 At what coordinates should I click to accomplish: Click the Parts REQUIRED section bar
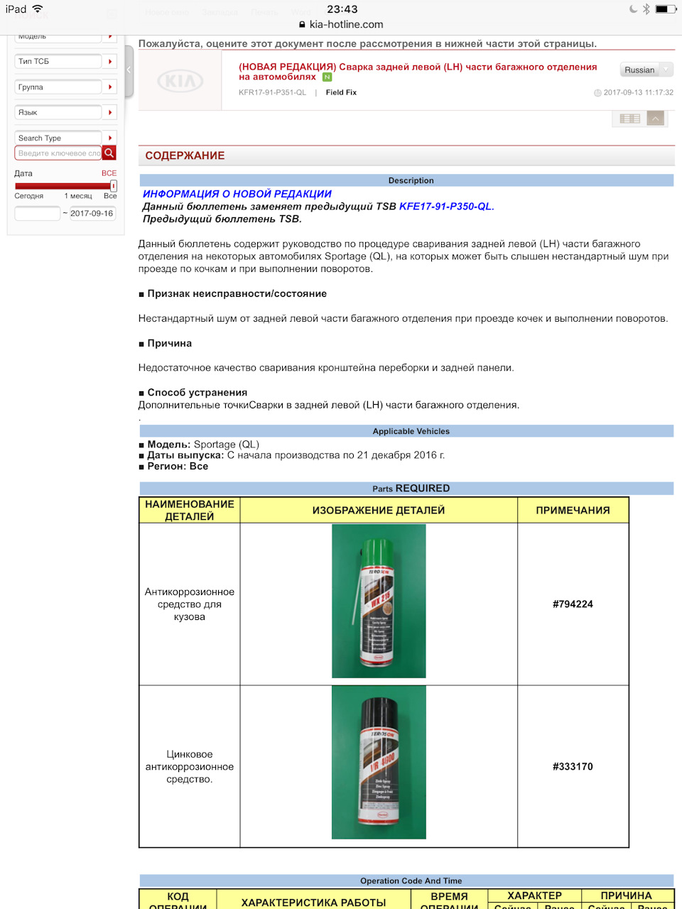[x=406, y=489]
